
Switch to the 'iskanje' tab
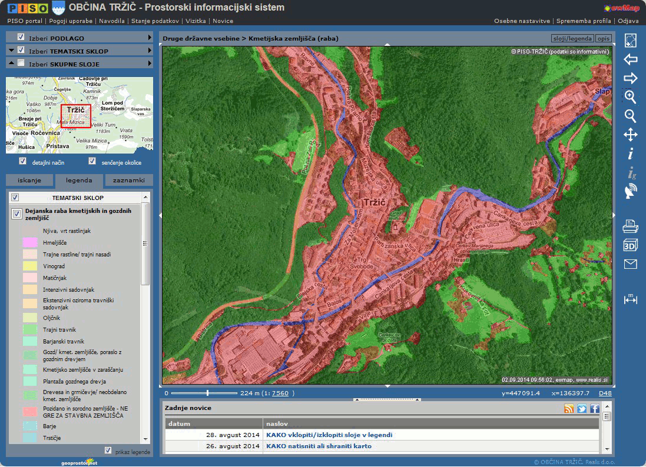29,180
